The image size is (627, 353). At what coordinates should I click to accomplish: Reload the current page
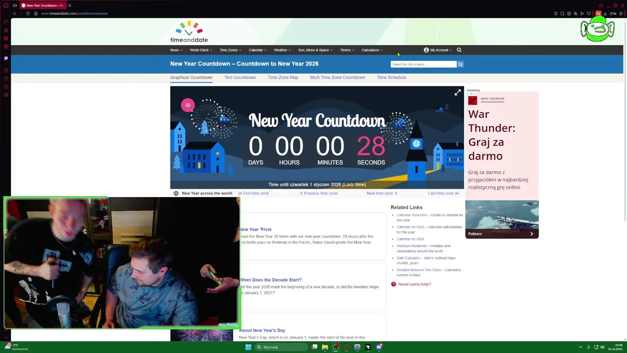(x=28, y=13)
